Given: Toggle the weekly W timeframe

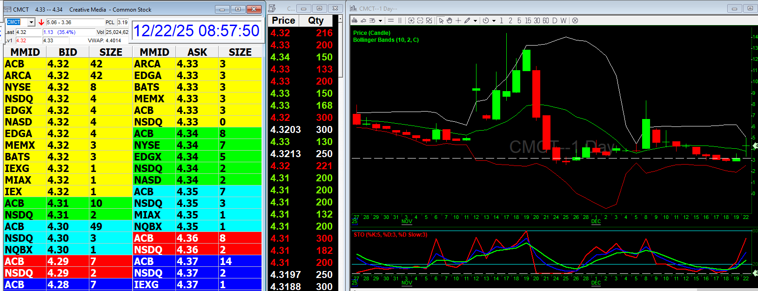Looking at the screenshot, I should tap(563, 20).
